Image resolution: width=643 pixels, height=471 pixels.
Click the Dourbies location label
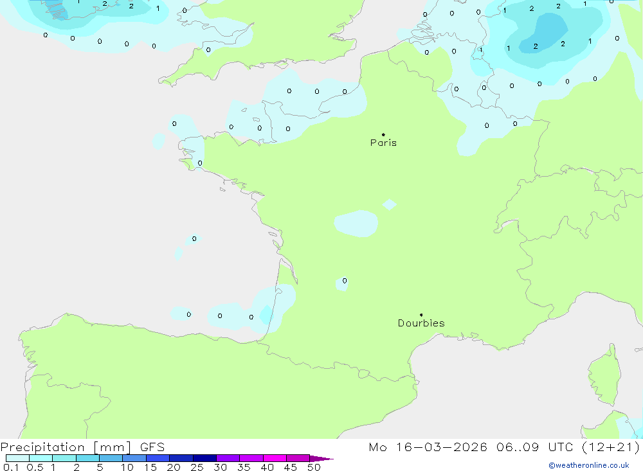(x=421, y=323)
